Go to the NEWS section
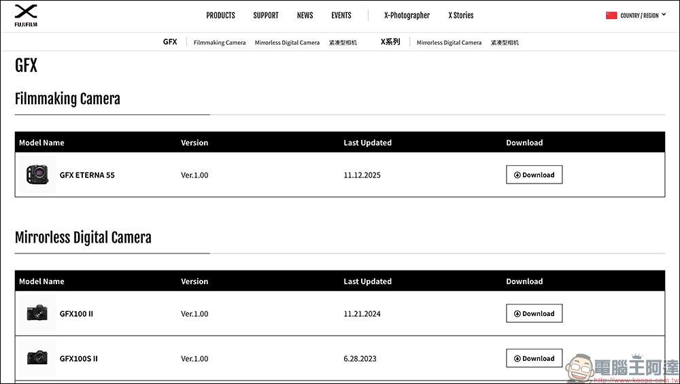 305,15
